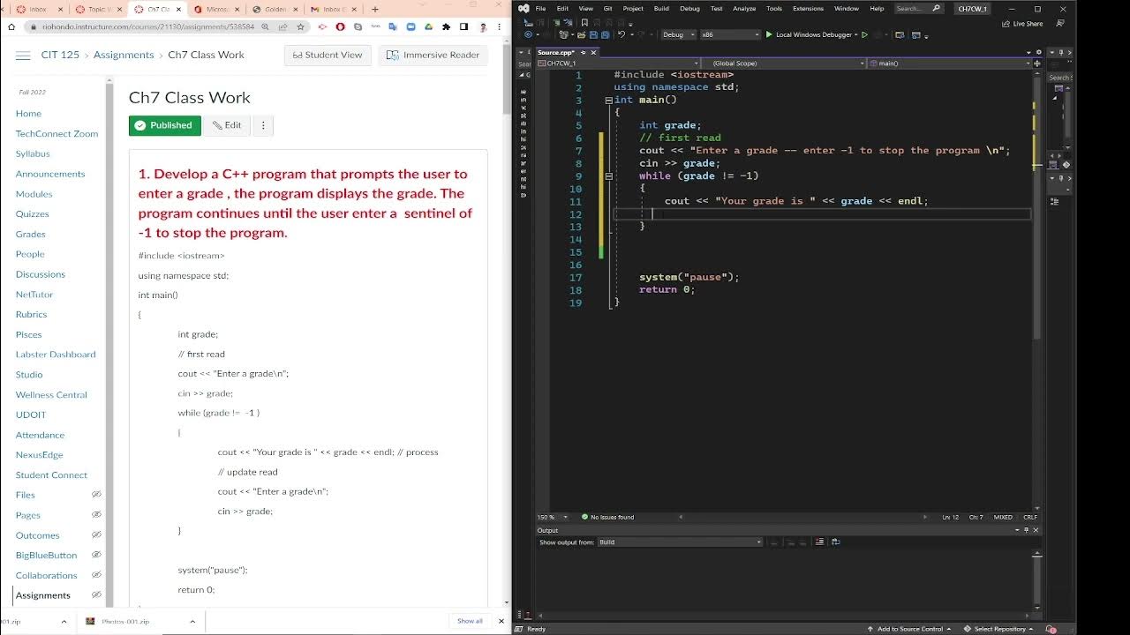The height and width of the screenshot is (635, 1130).
Task: Click Visual Studio search magnifier icon
Action: click(x=937, y=9)
